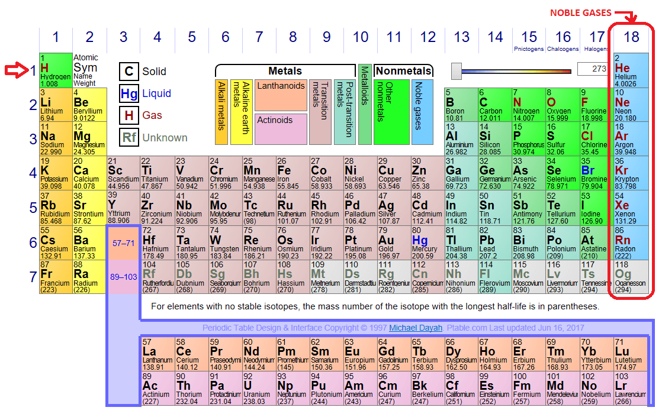Click the Transition metals legend swatch
Screen dimensions: 662x417
coord(320,112)
